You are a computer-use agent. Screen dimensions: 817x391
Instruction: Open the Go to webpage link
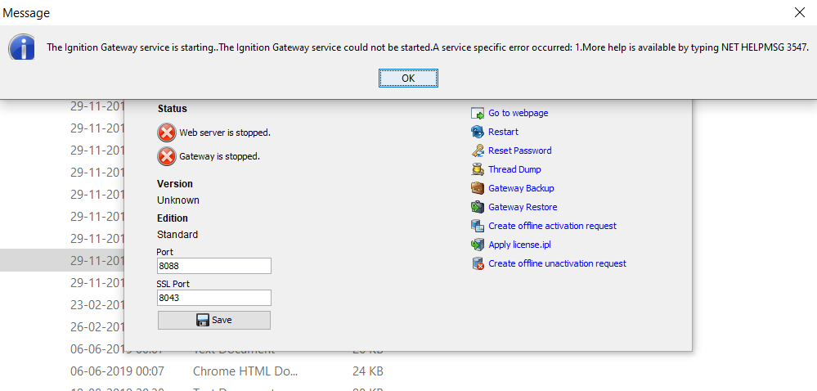[x=518, y=113]
